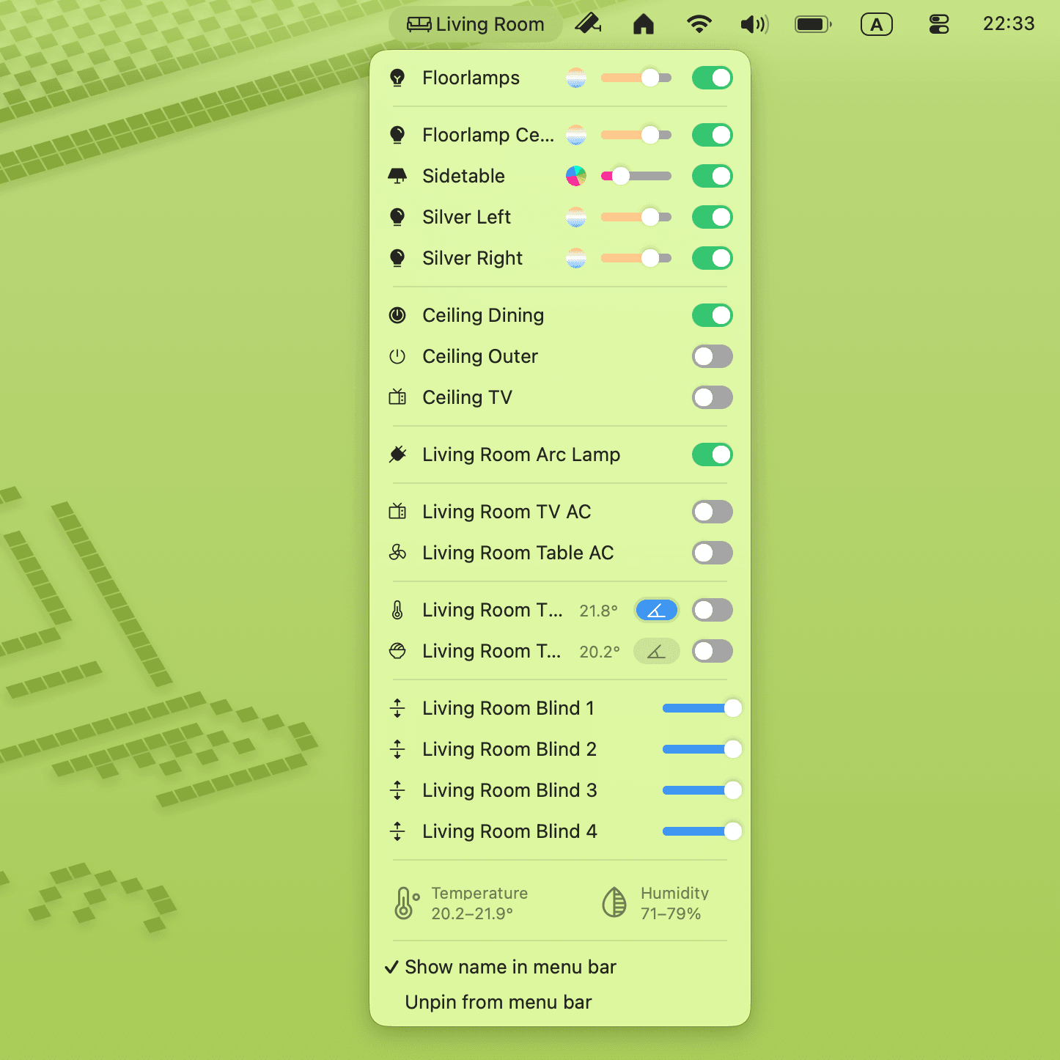
Task: Click the Ceiling TV television icon
Action: pyautogui.click(x=398, y=397)
